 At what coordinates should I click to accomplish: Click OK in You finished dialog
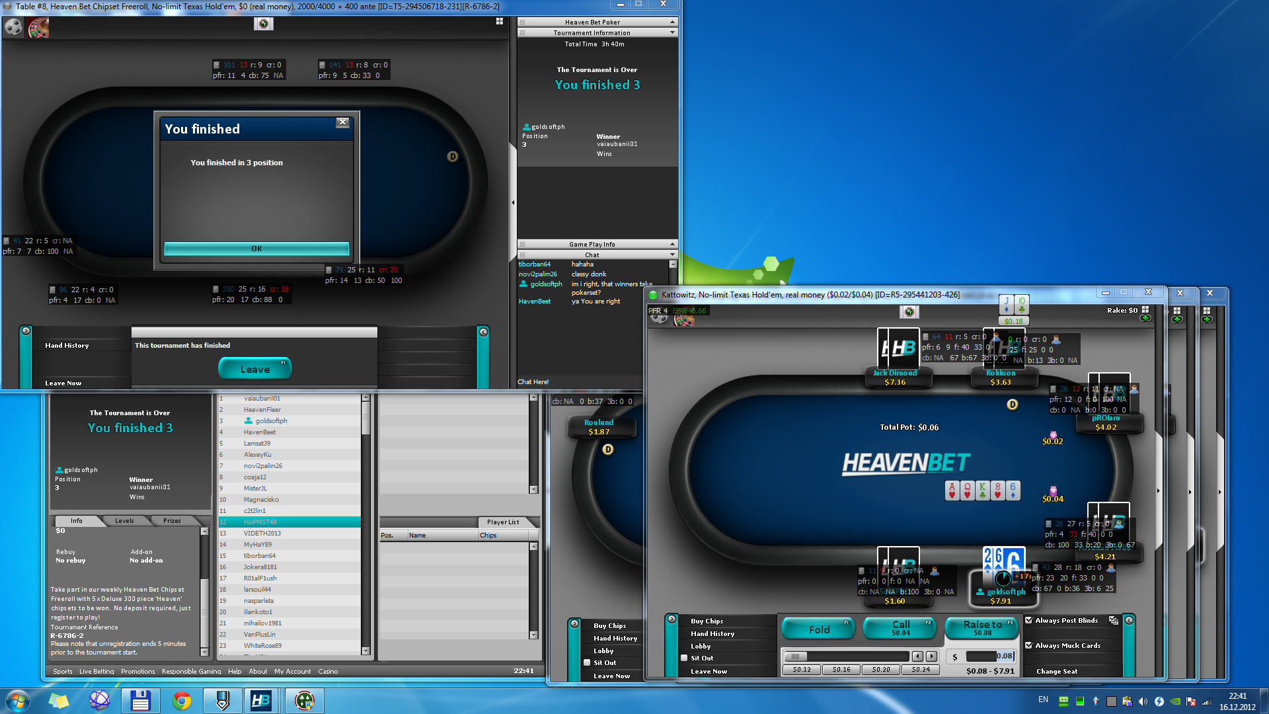pyautogui.click(x=256, y=249)
